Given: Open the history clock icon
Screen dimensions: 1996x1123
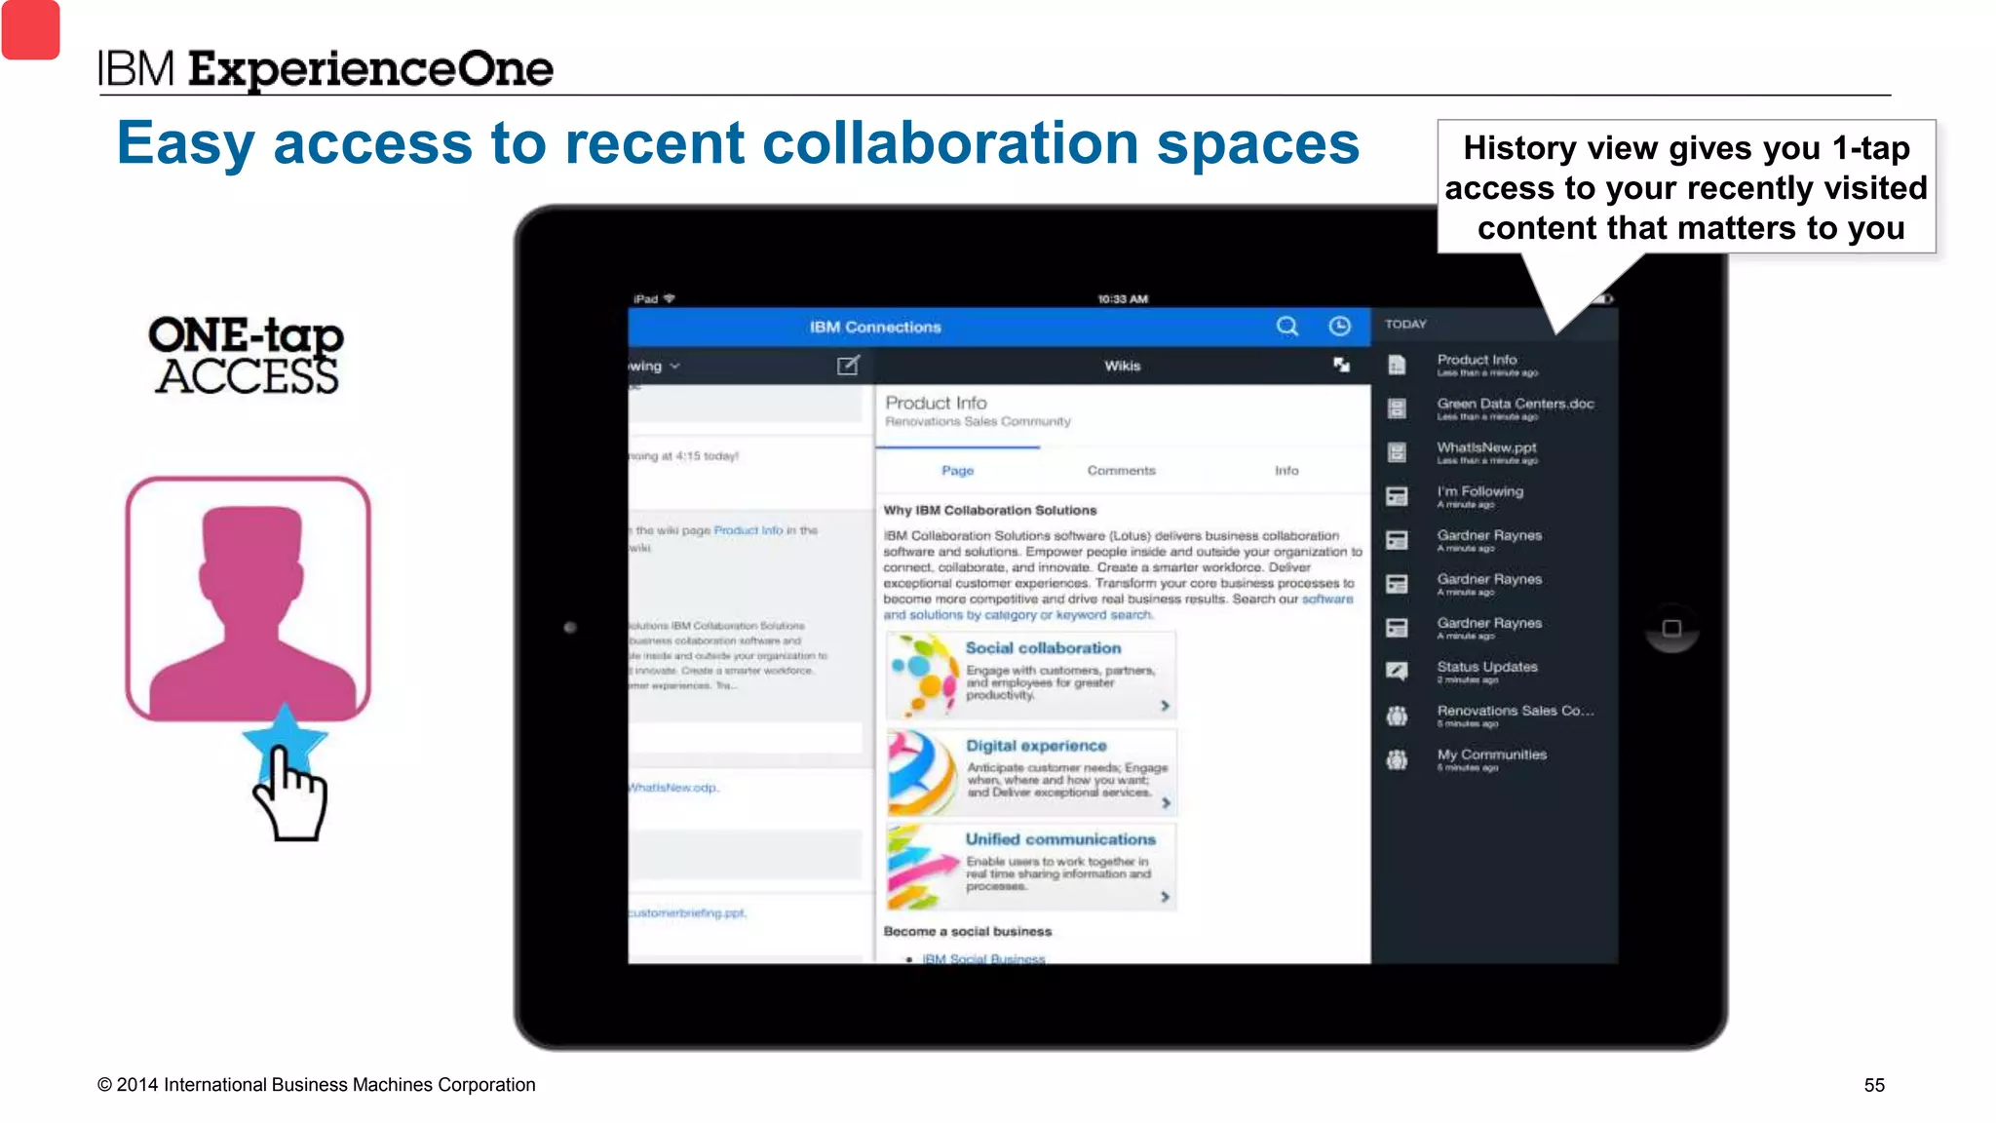Looking at the screenshot, I should 1340,326.
